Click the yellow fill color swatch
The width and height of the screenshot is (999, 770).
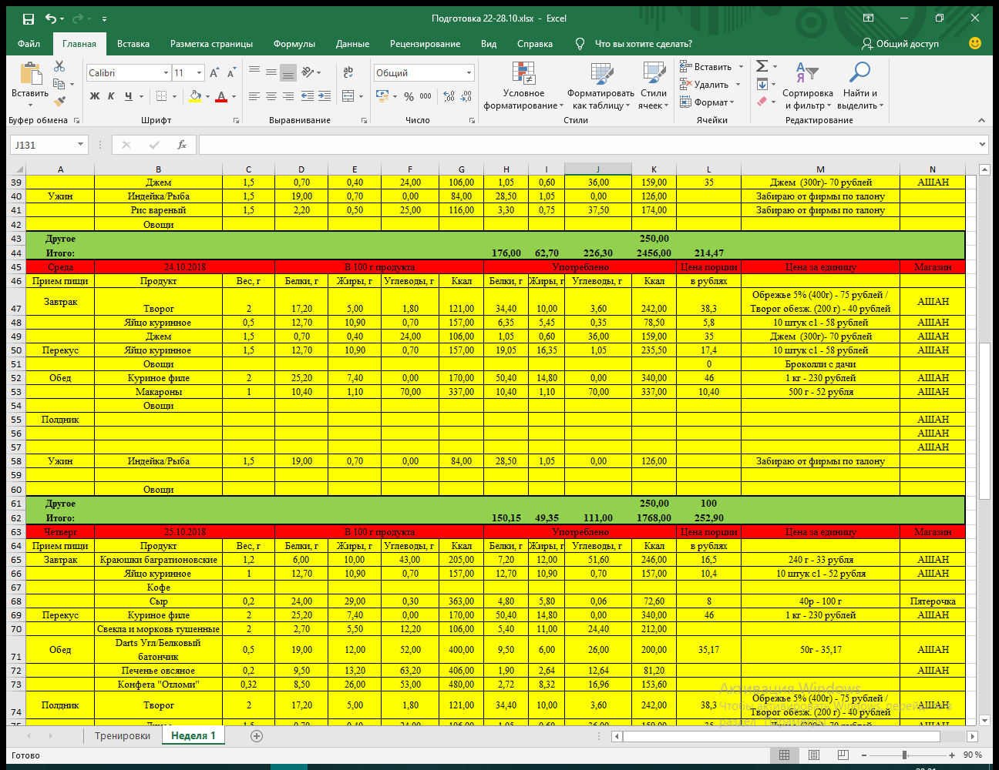point(195,96)
